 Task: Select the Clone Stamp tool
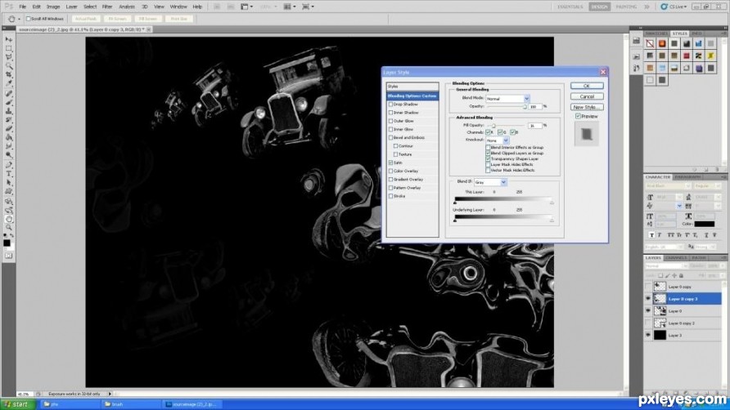pos(9,112)
